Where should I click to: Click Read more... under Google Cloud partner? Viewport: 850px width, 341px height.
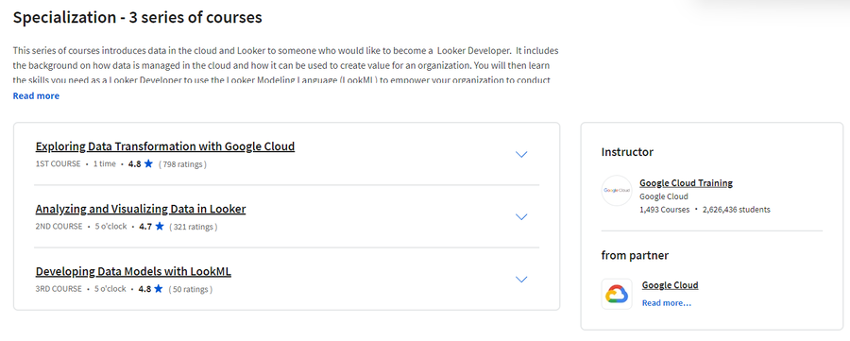click(x=666, y=303)
